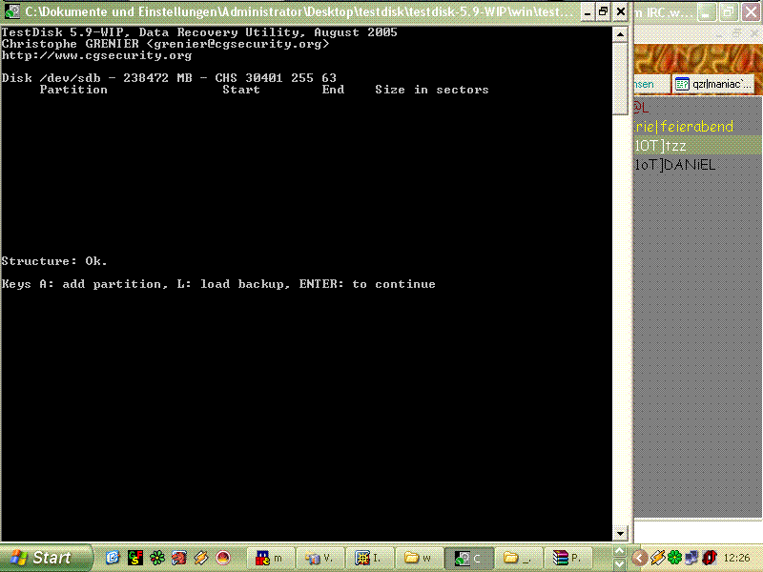Open Winamp via the lightning bolt quick launch icon
This screenshot has width=763, height=572.
click(201, 558)
